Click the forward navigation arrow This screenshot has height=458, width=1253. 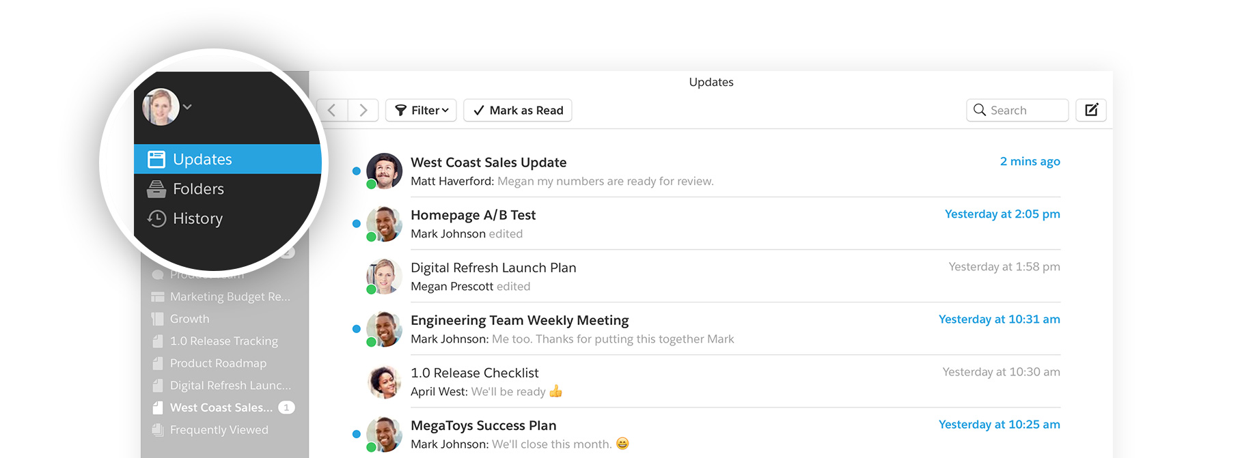coord(363,110)
